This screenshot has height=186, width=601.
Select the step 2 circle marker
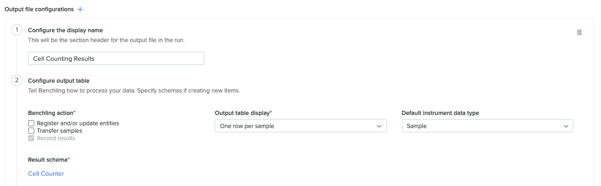pyautogui.click(x=16, y=80)
